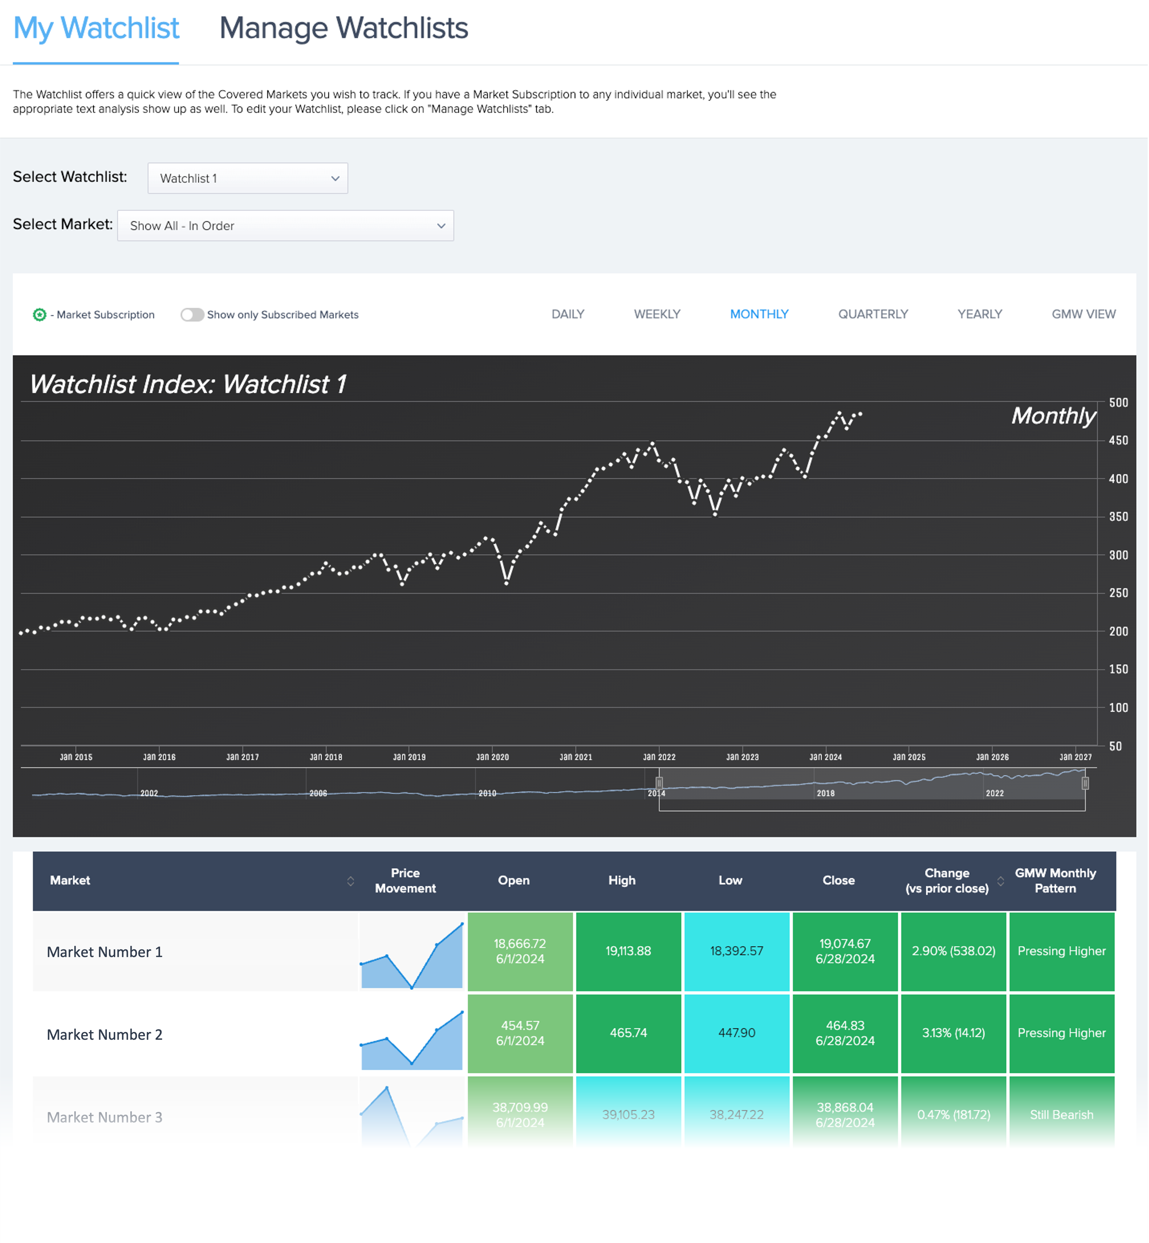Screen dimensions: 1149x1243
Task: Enable Show only Subscribed Markets
Action: [193, 314]
